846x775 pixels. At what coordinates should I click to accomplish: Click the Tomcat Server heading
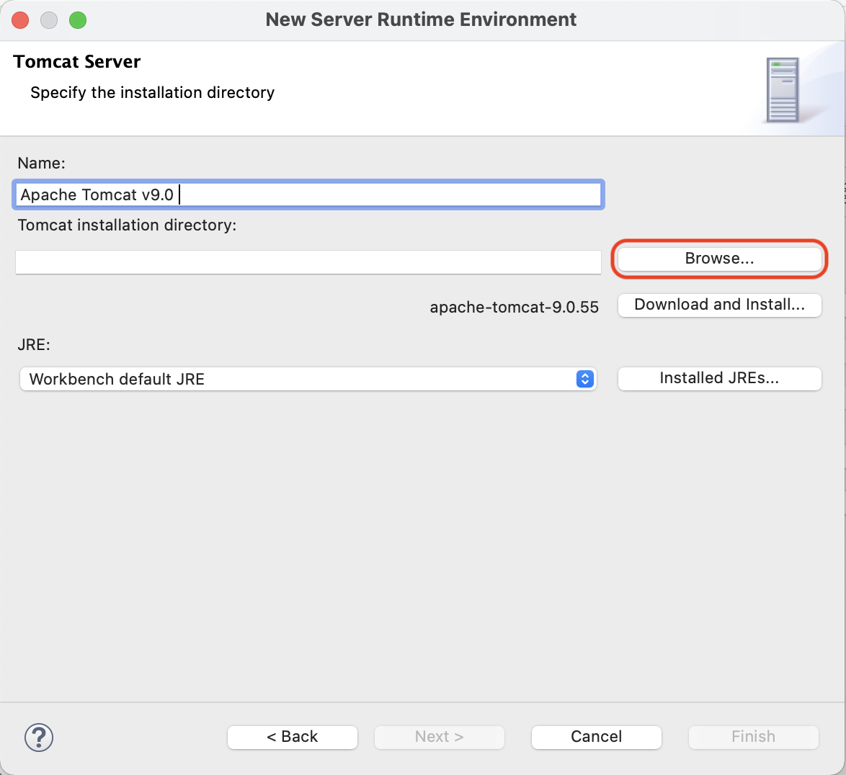click(x=76, y=61)
